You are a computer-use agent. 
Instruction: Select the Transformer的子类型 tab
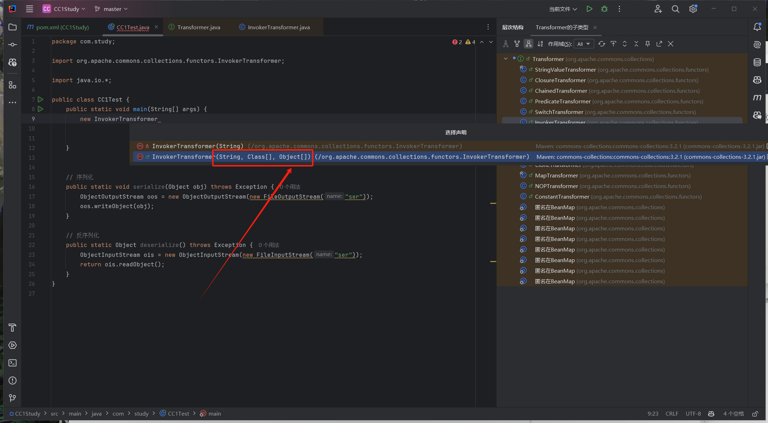pos(562,27)
